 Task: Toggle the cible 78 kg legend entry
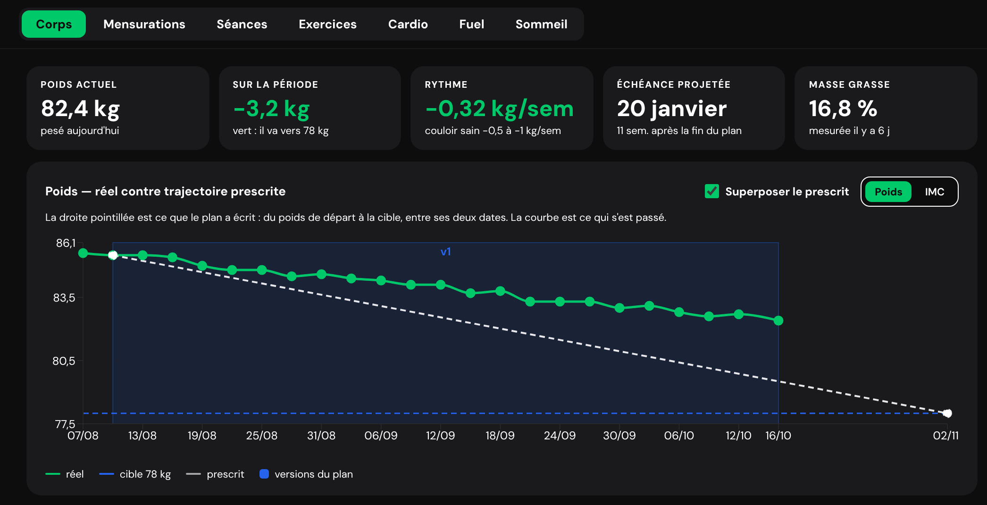[x=135, y=474]
